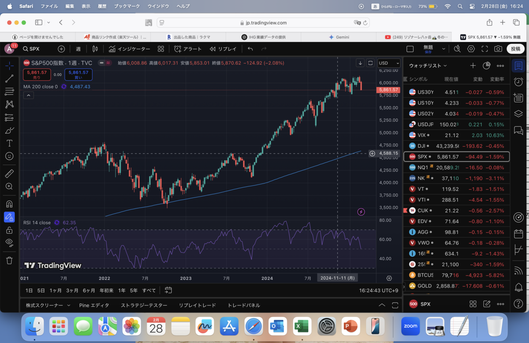529x343 pixels.
Task: Open the chat speech bubble panel
Action: click(x=518, y=130)
